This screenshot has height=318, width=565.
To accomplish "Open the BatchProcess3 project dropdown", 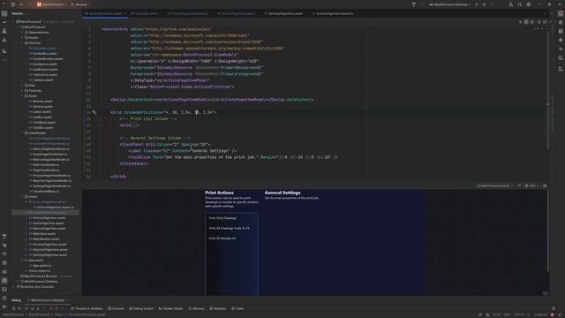I will (52, 4).
